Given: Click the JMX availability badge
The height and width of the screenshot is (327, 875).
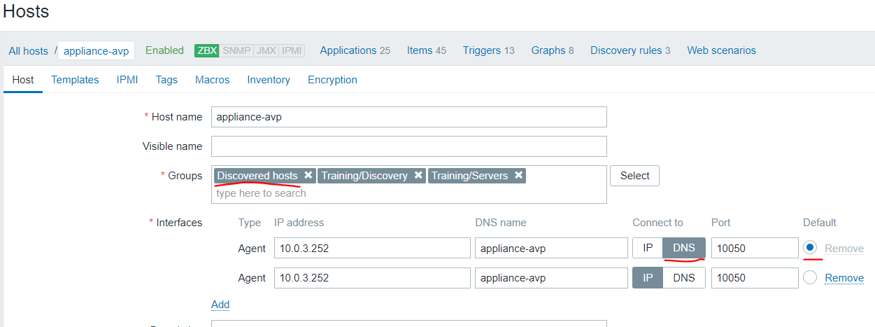Looking at the screenshot, I should coord(266,50).
